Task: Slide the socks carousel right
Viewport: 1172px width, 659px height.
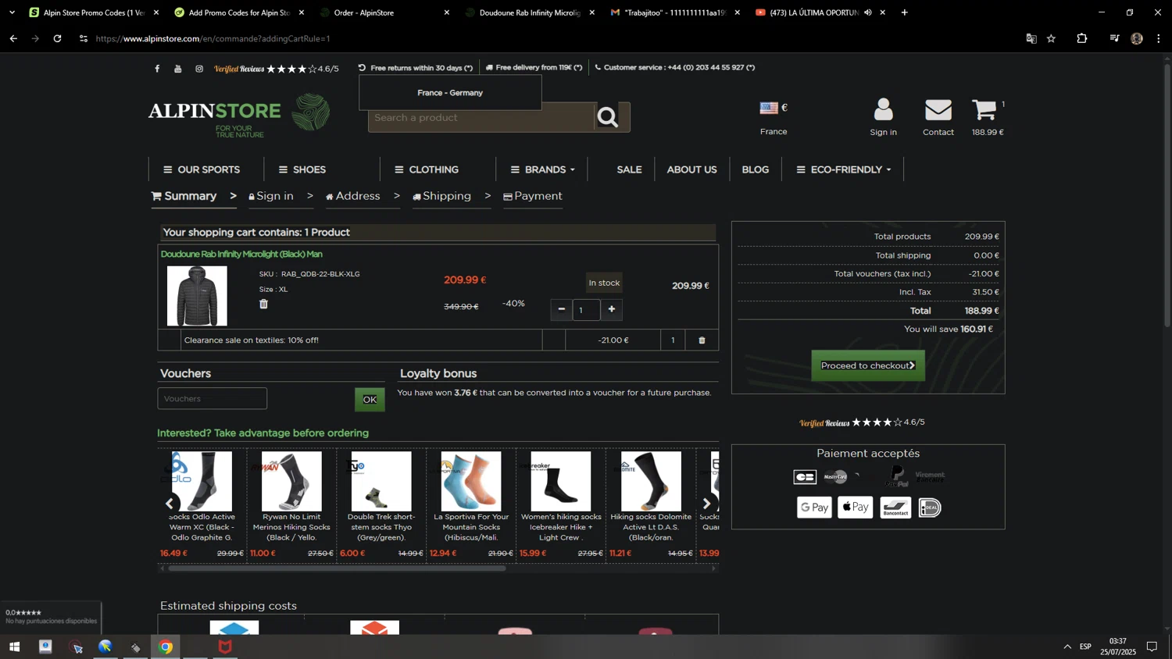Action: [706, 504]
